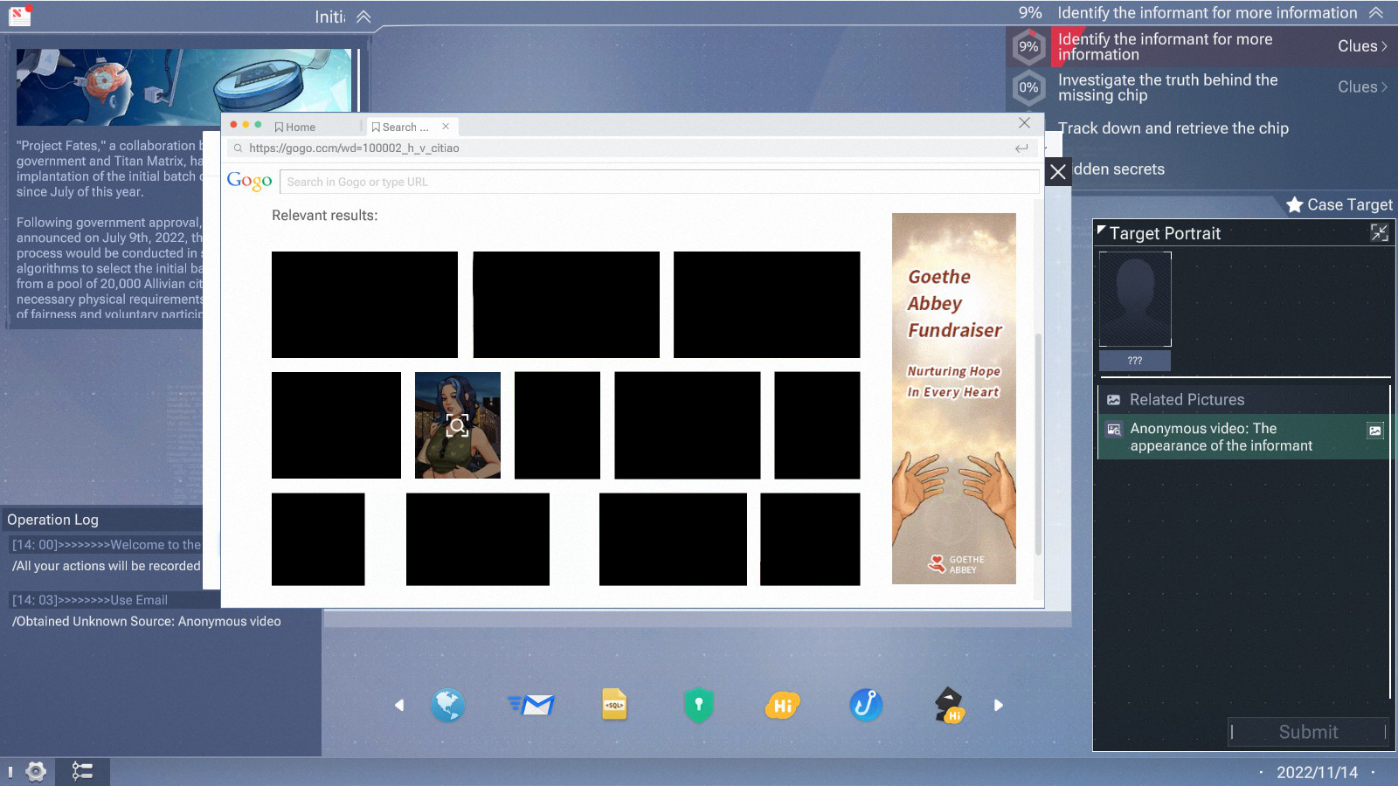Collapse the objectives list chevron

[1375, 13]
